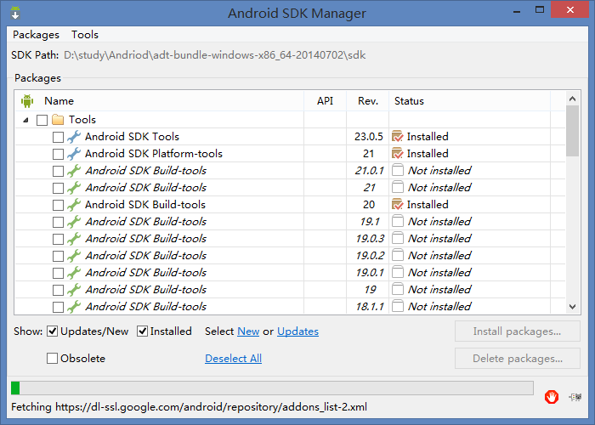The image size is (595, 425).
Task: Open the Tools menu
Action: [x=85, y=35]
